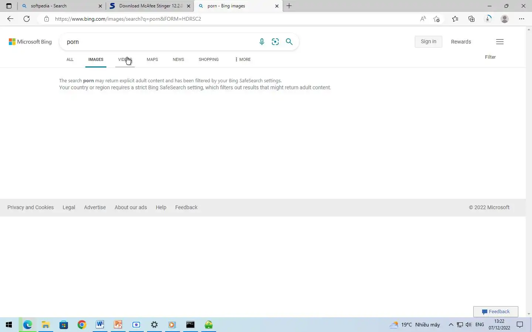Viewport: 532px width, 332px height.
Task: Go back using the browser arrow
Action: (x=10, y=19)
